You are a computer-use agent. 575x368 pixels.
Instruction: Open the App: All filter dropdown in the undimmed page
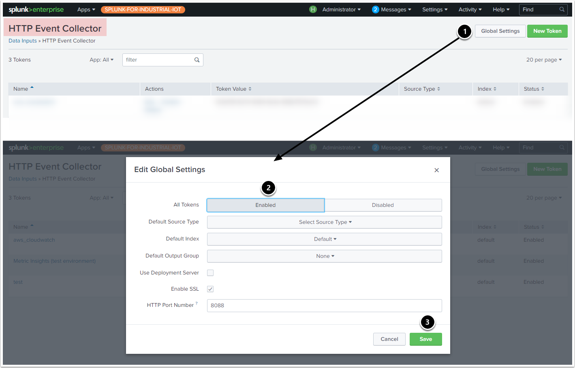pos(102,60)
